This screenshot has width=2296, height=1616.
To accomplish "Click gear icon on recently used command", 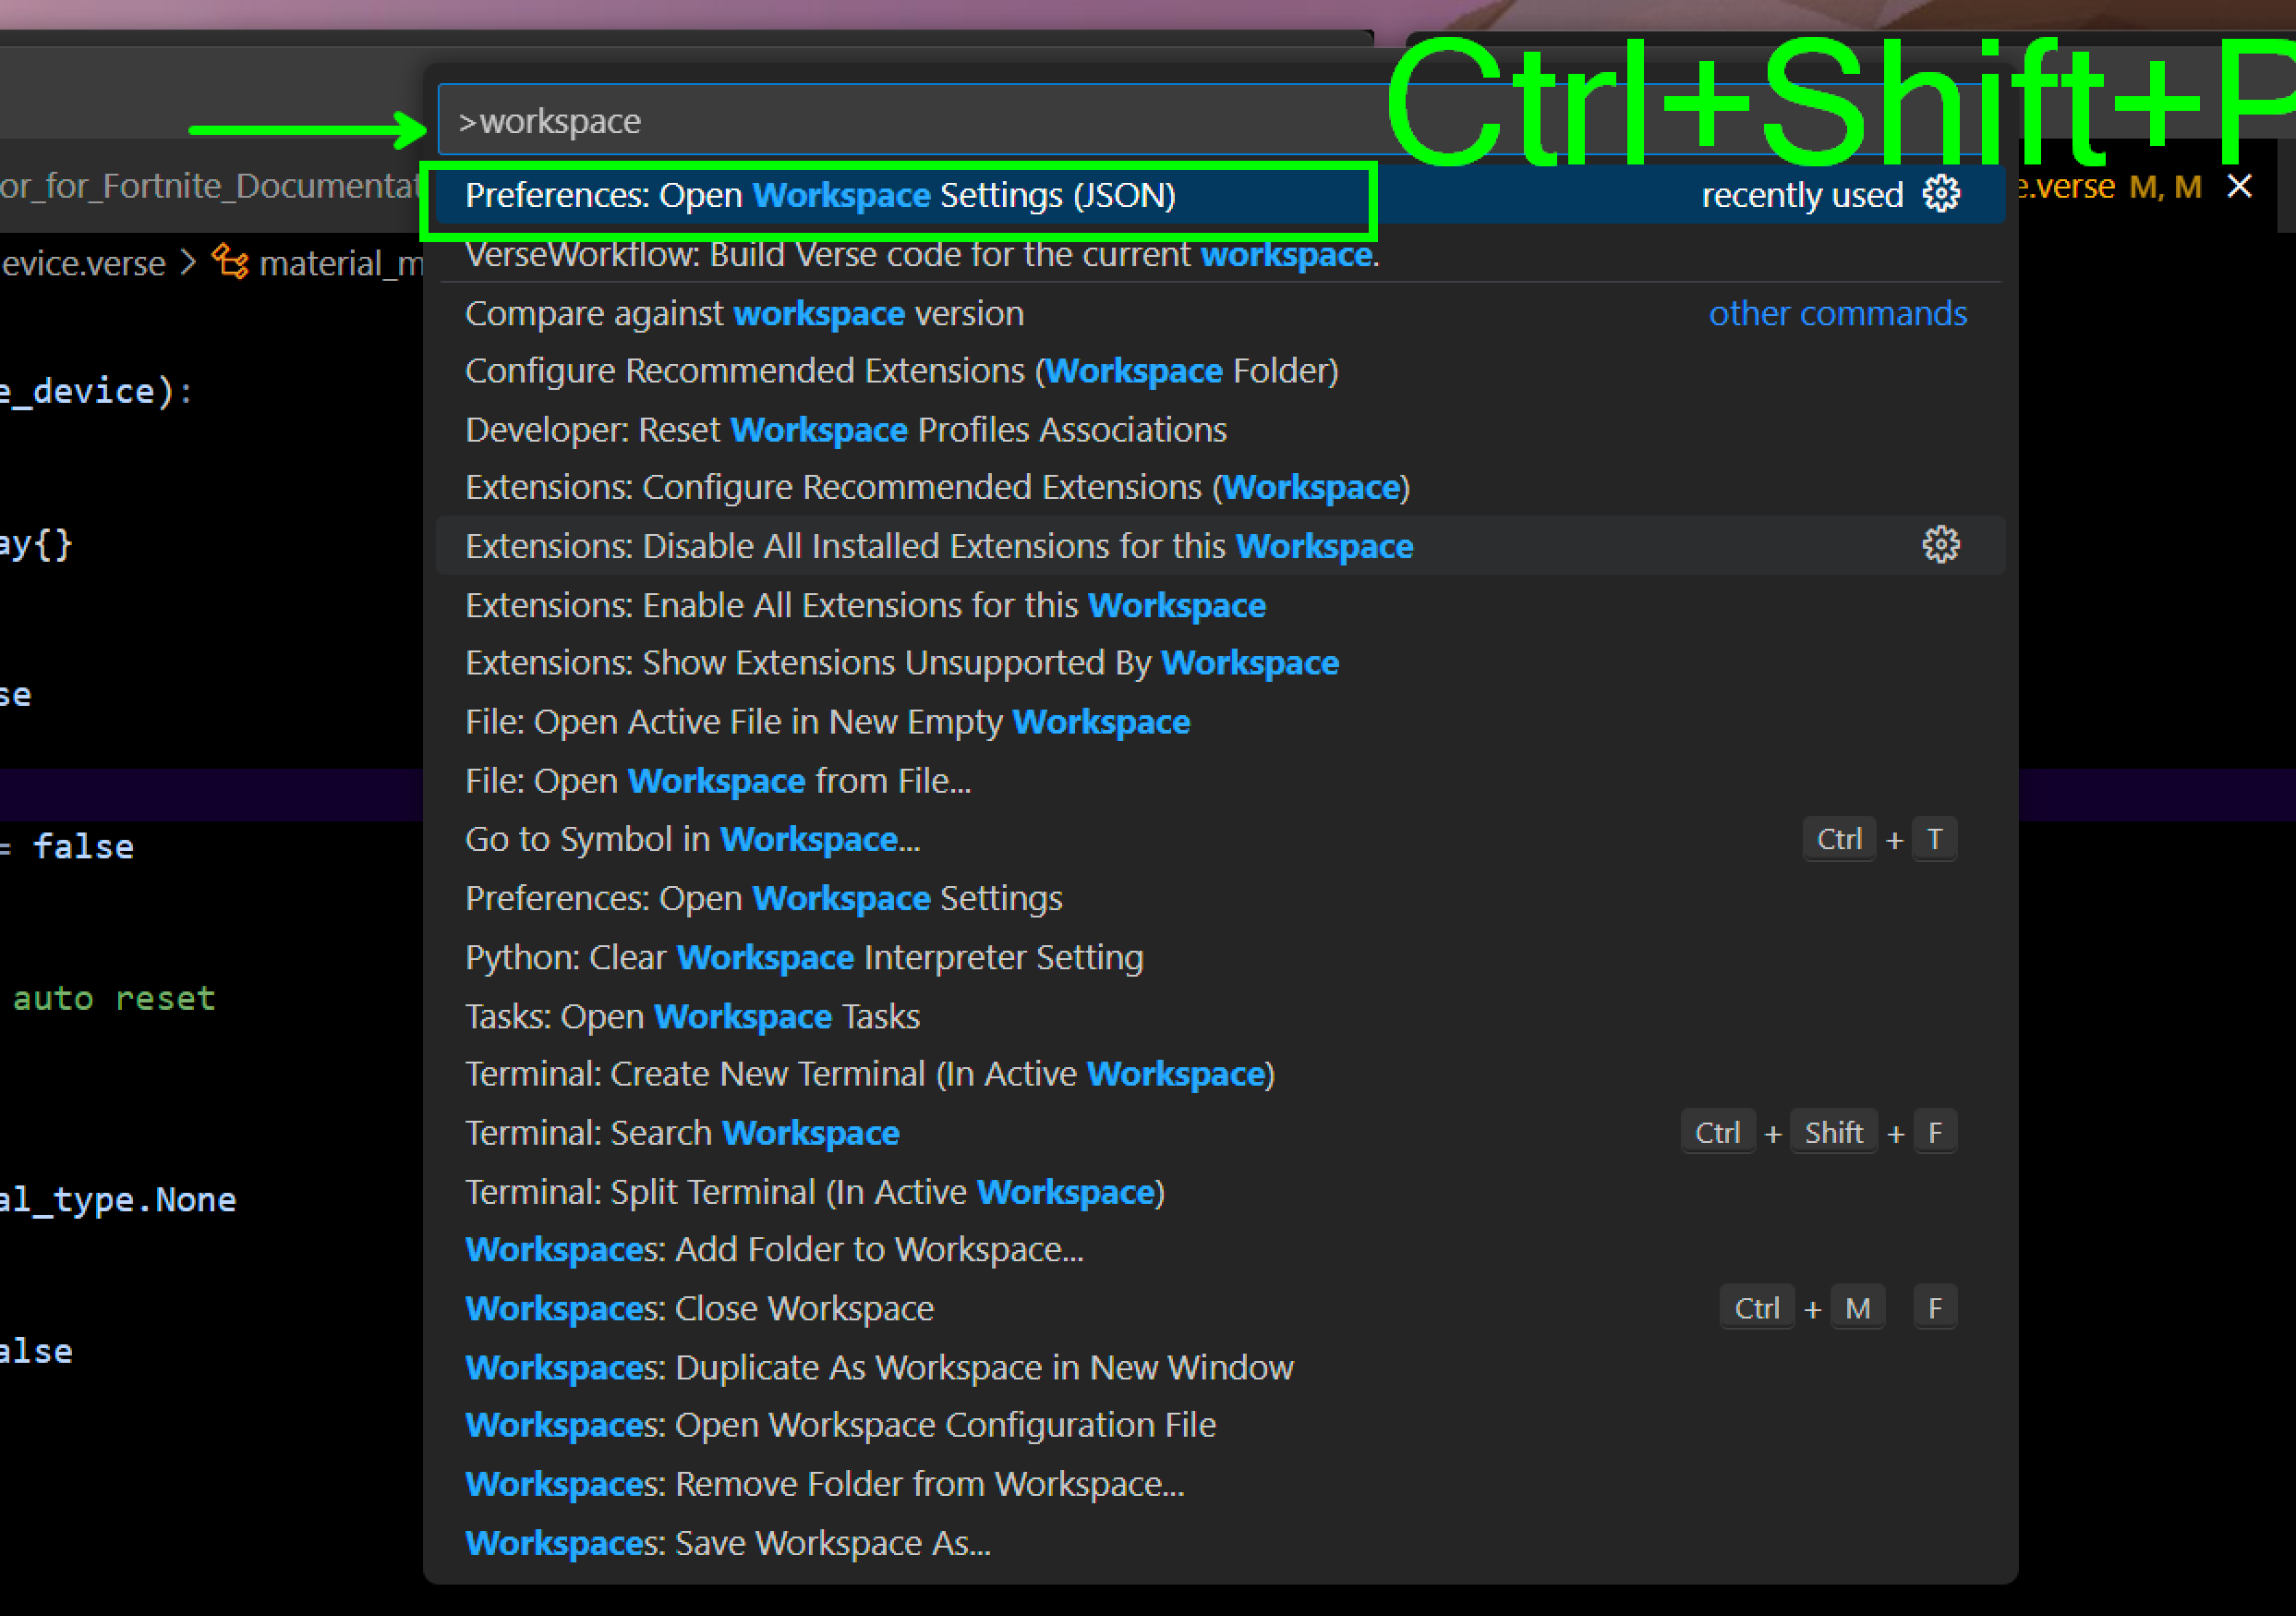I will coord(1940,194).
